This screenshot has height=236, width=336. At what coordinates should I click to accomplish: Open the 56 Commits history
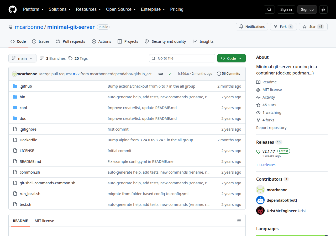point(228,74)
